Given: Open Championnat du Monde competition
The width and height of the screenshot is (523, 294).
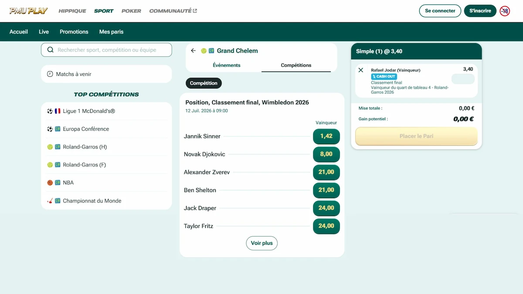Looking at the screenshot, I should 106,201.
